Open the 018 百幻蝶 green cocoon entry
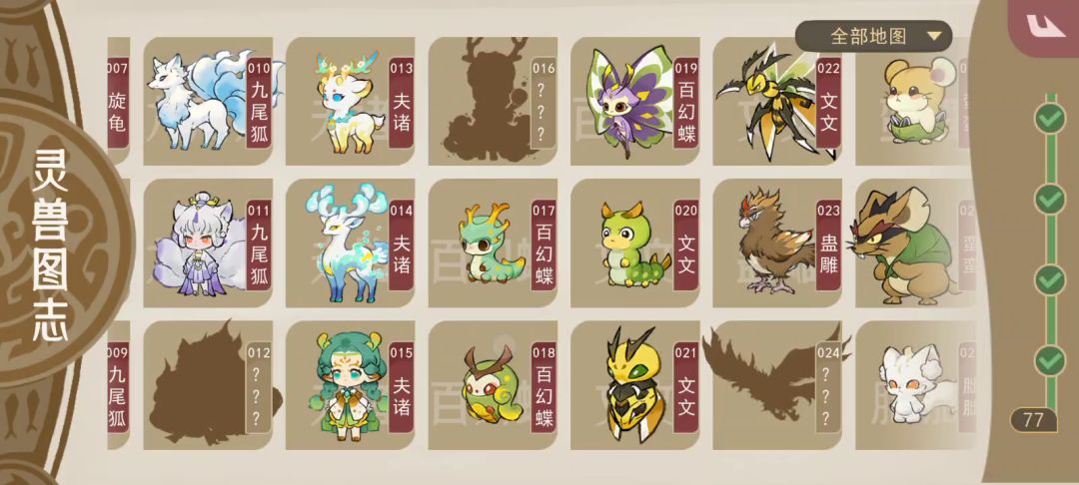Viewport: 1079px width, 485px height. pyautogui.click(x=493, y=385)
